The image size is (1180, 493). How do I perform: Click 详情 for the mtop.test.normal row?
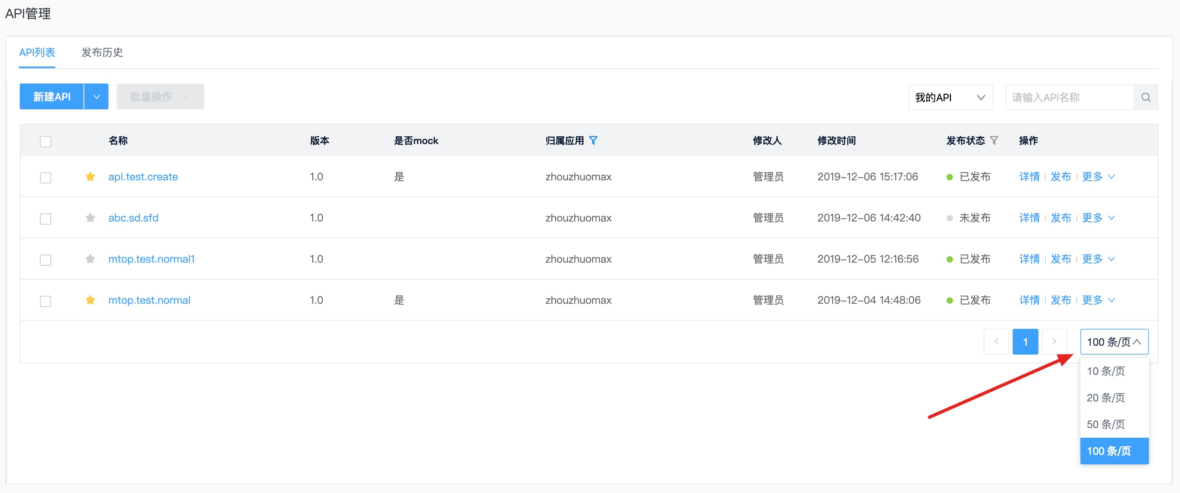[x=1029, y=301]
